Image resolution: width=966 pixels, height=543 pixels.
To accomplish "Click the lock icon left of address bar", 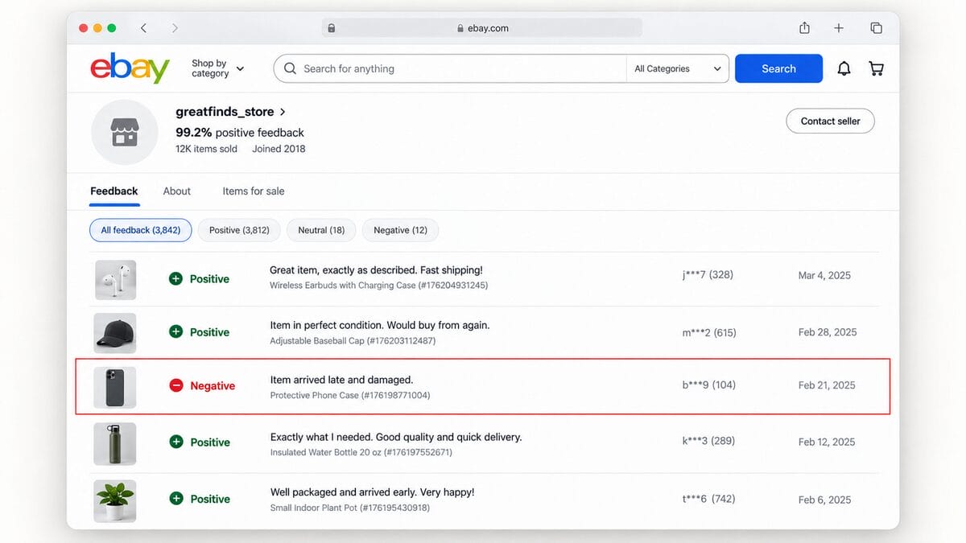I will [x=331, y=28].
